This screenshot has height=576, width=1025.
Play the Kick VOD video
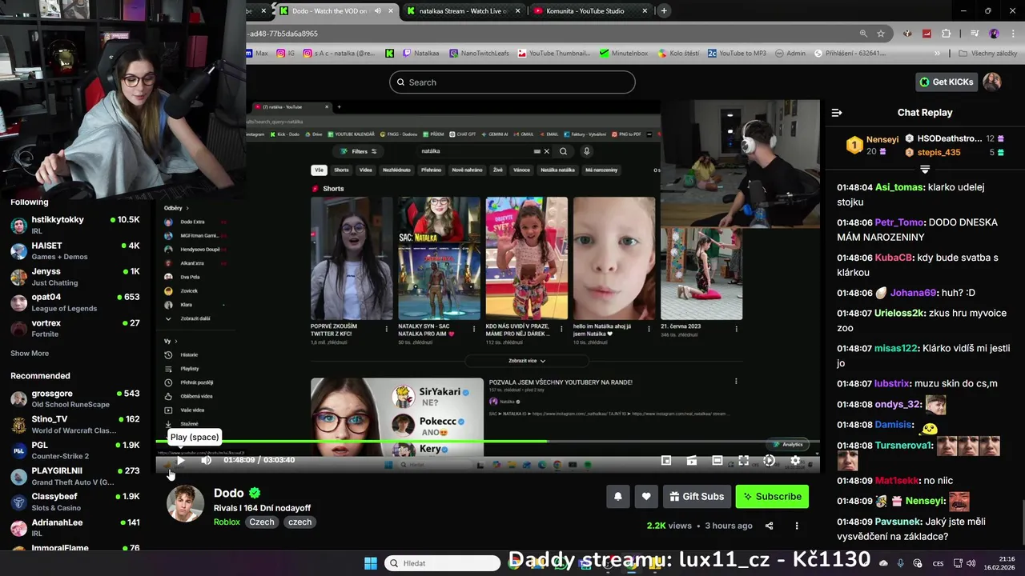181,460
